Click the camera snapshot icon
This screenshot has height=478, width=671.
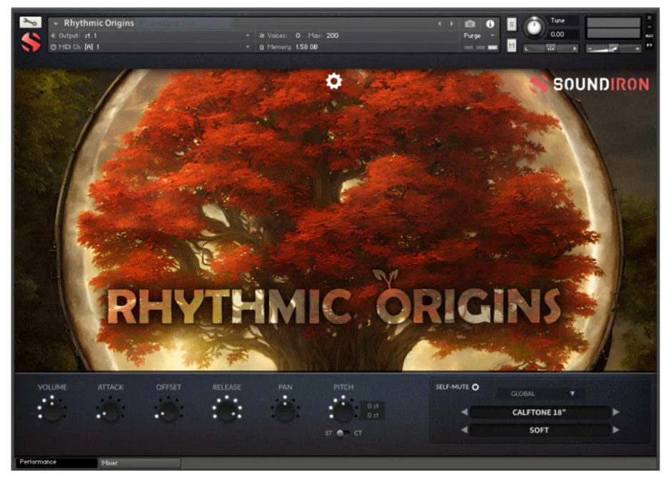[470, 24]
